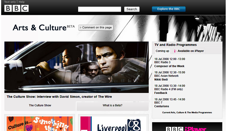The width and height of the screenshot is (228, 131).
Task: Select The Culture Show tab
Action: click(x=40, y=105)
